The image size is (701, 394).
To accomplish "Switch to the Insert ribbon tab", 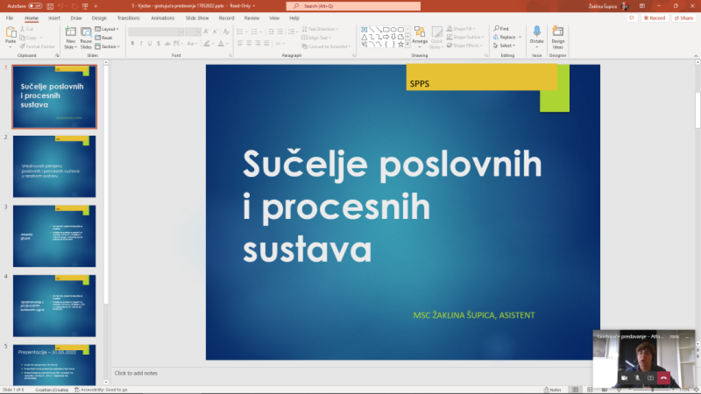I will 54,18.
